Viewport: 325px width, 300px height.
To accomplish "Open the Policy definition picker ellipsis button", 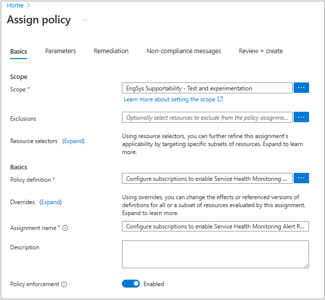I will 301,178.
